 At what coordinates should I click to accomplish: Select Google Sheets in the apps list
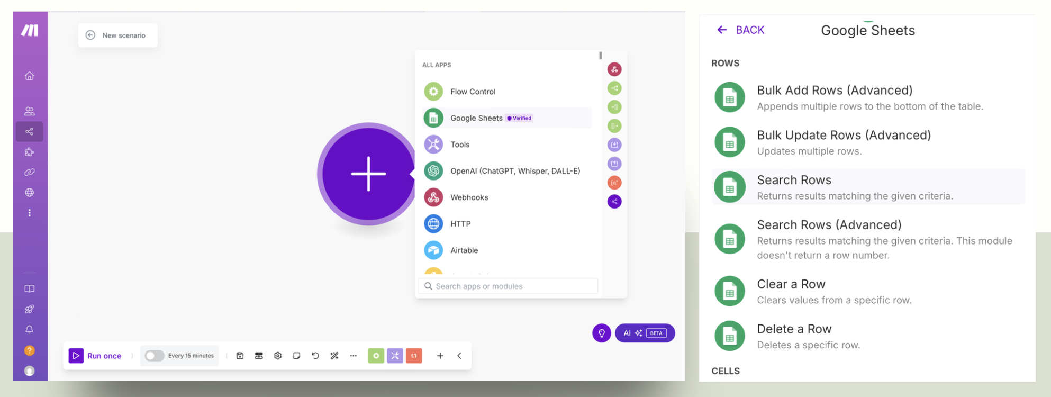coord(508,118)
